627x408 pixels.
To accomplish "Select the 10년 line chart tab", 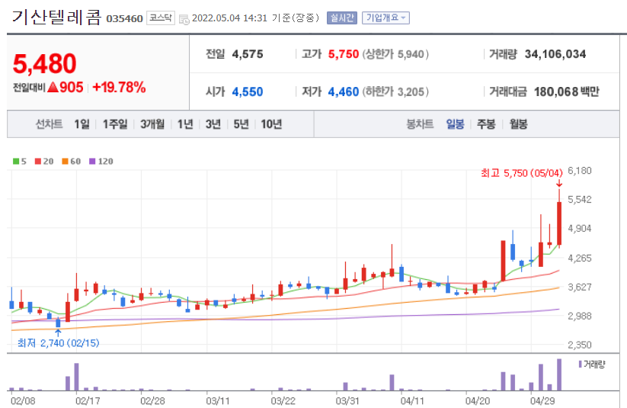I will pyautogui.click(x=271, y=124).
